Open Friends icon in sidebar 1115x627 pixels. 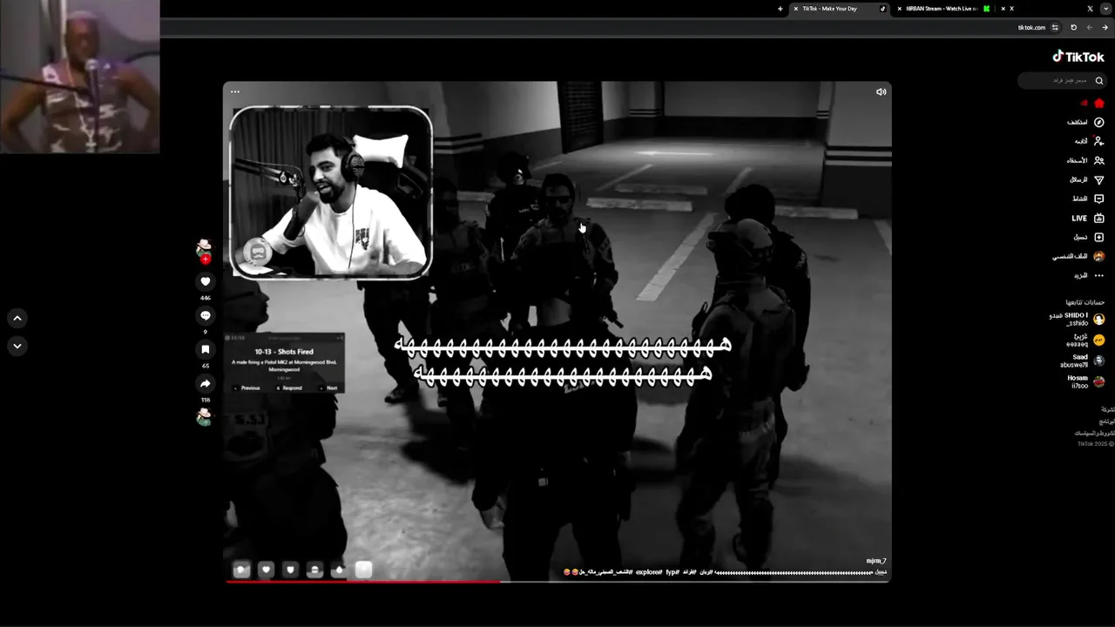pyautogui.click(x=1099, y=160)
